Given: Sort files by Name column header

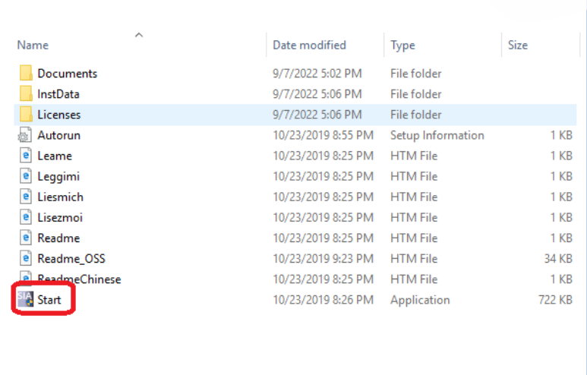Looking at the screenshot, I should tap(33, 46).
